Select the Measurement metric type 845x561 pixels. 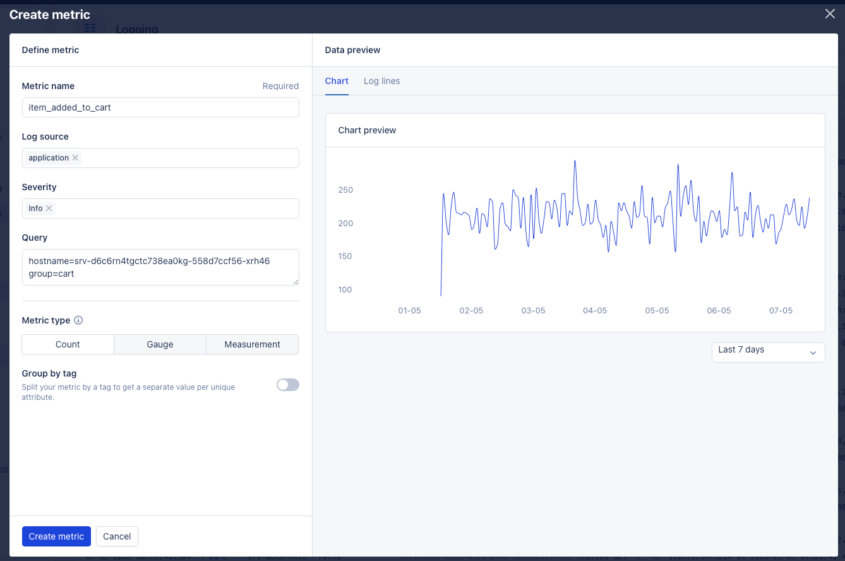coord(252,344)
